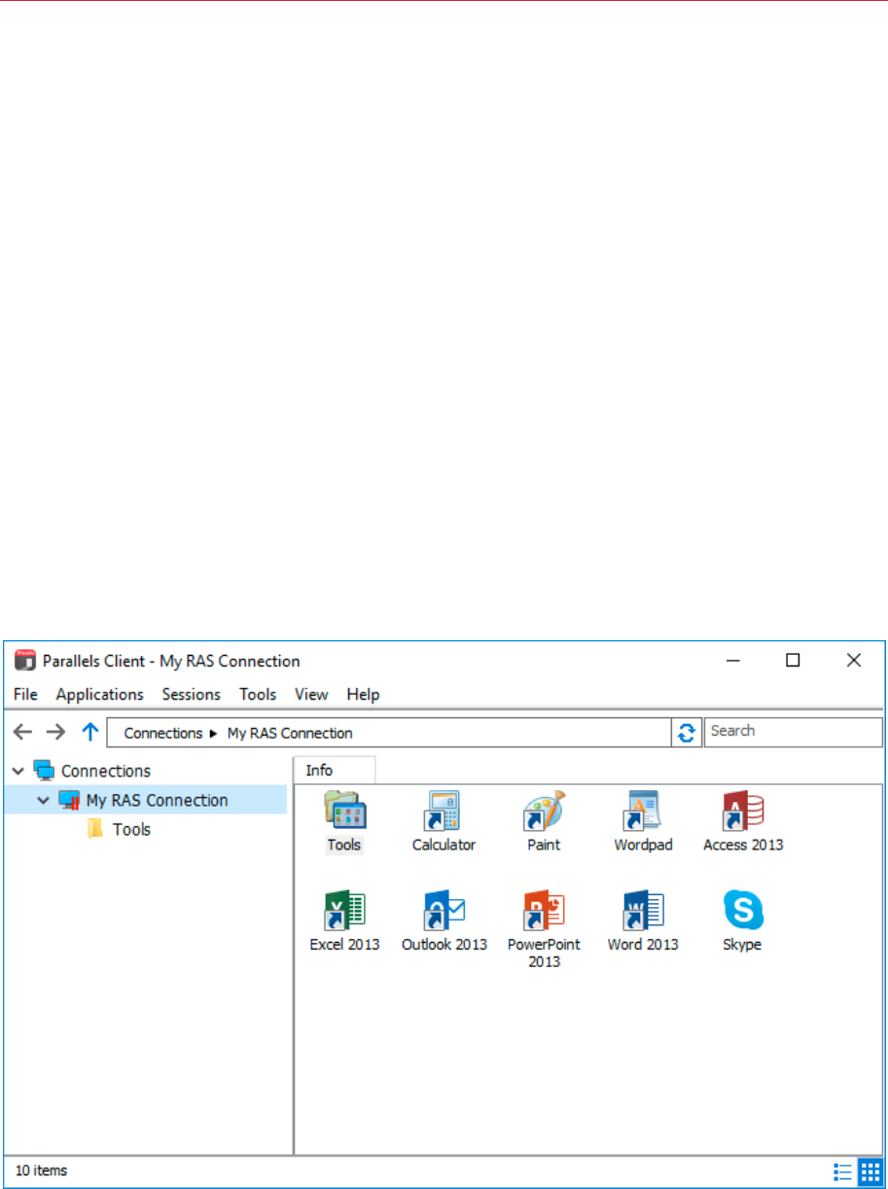Viewport: 888px width, 1189px height.
Task: Click the Parallels Client title bar logo
Action: (25, 661)
